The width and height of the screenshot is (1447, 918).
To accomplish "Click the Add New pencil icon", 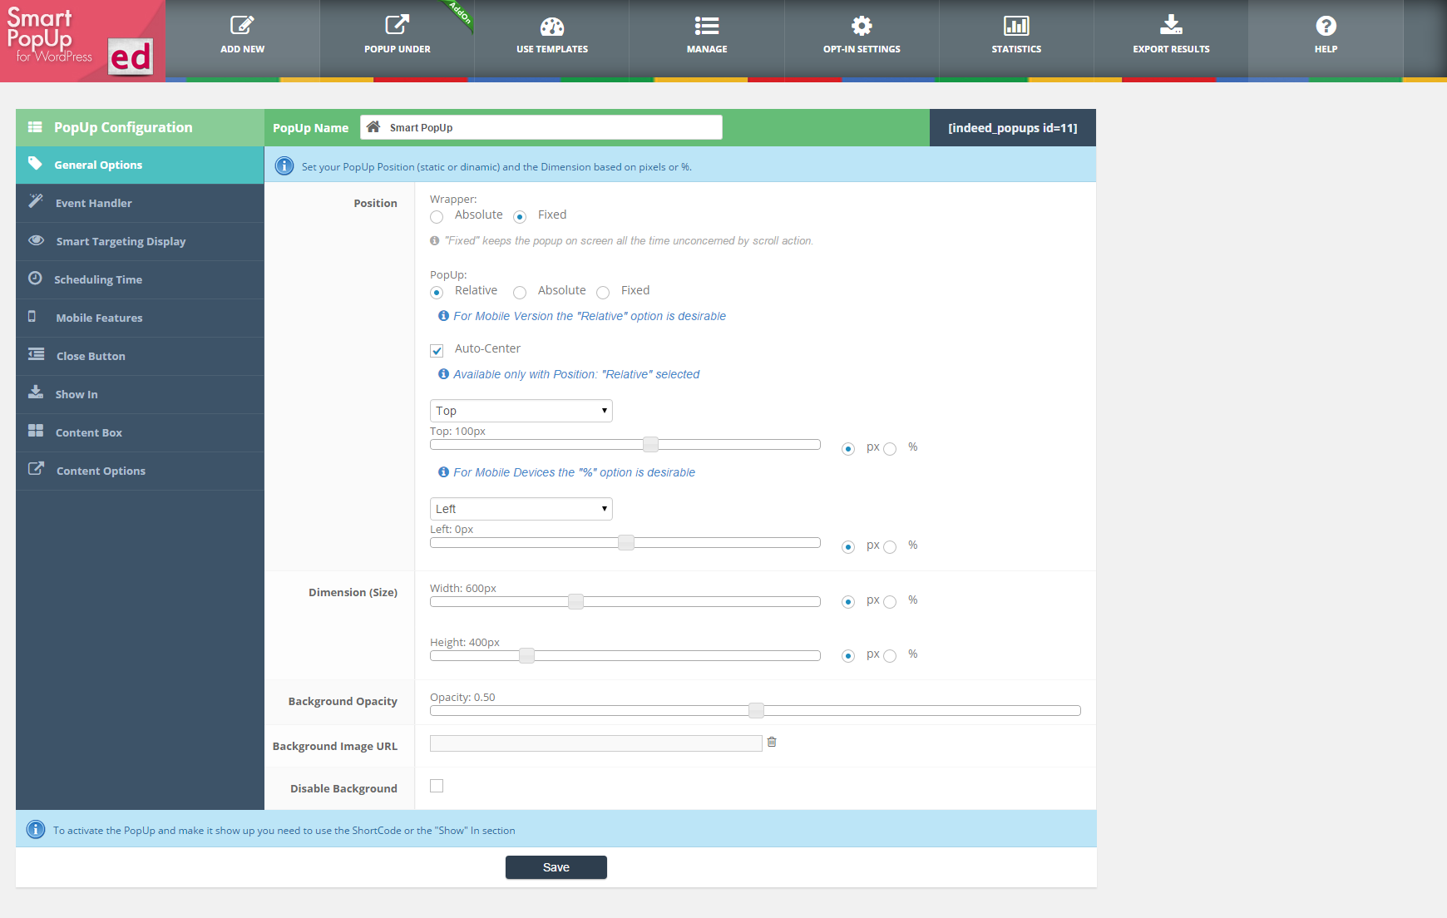I will (x=242, y=26).
